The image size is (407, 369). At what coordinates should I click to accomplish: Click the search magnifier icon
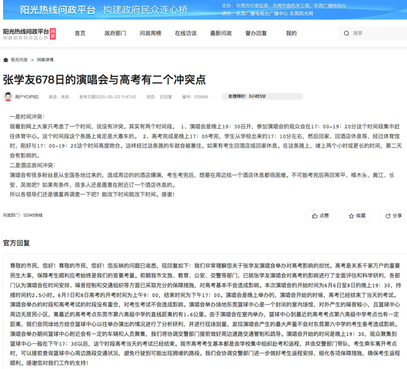(x=346, y=33)
